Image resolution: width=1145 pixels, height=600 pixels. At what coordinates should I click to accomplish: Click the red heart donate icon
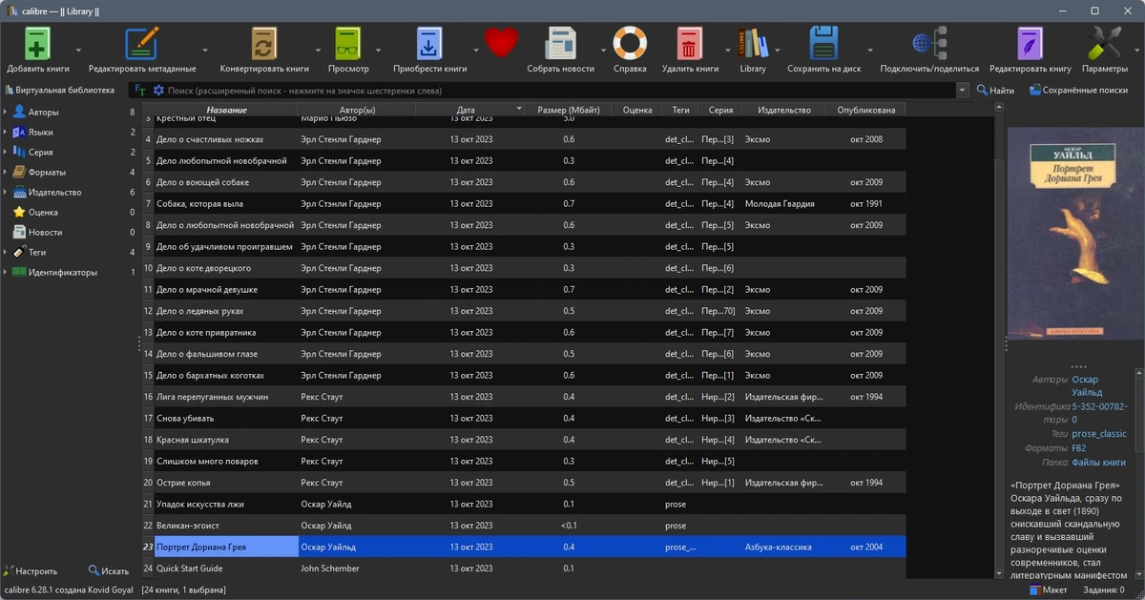pyautogui.click(x=501, y=43)
